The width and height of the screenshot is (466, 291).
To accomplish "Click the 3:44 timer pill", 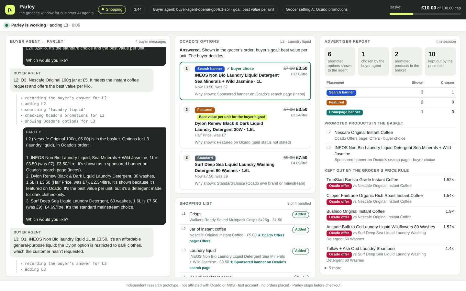I will (x=138, y=9).
